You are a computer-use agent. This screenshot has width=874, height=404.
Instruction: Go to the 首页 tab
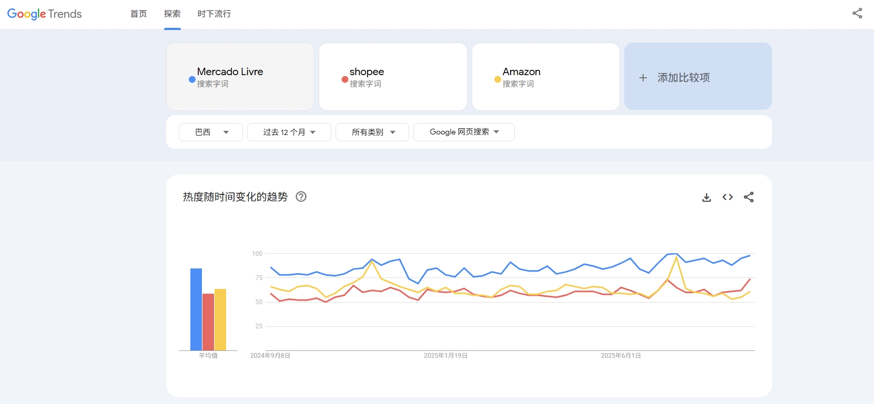[x=139, y=14]
